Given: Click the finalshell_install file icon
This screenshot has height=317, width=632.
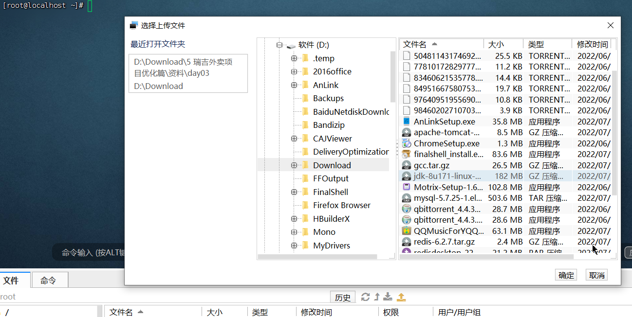Looking at the screenshot, I should pyautogui.click(x=407, y=154).
